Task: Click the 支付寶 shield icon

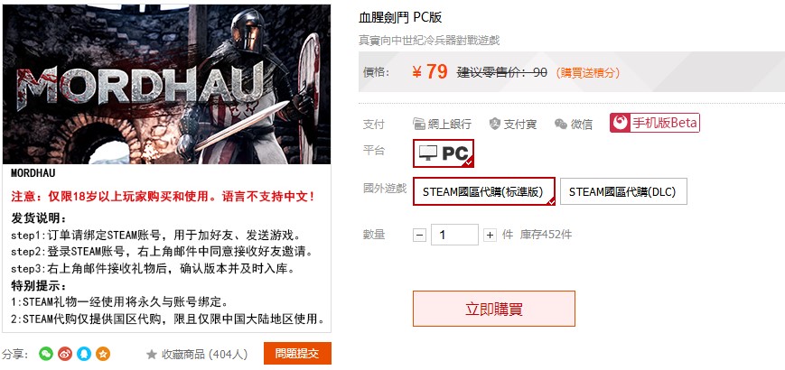Action: [495, 124]
